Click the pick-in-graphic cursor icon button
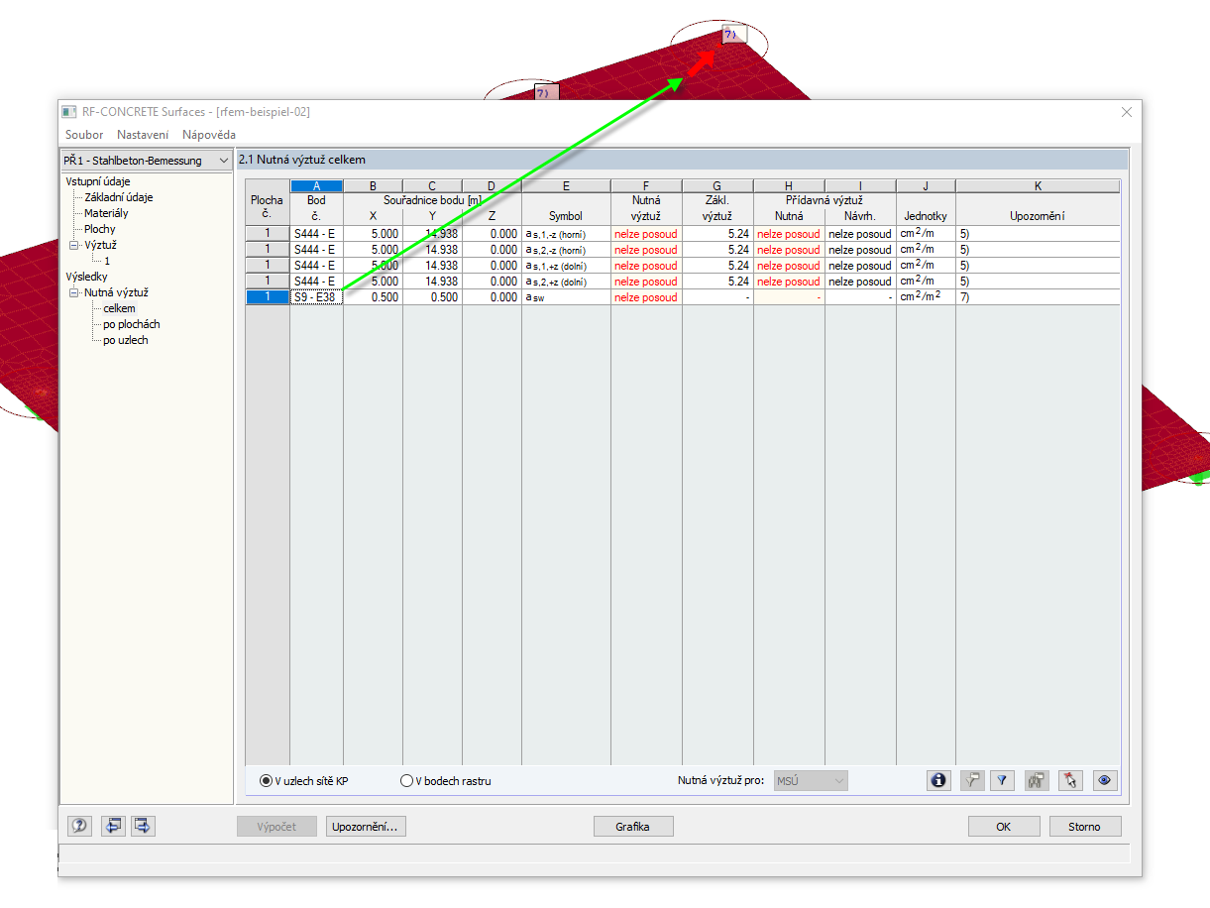The width and height of the screenshot is (1210, 908). 1069,780
